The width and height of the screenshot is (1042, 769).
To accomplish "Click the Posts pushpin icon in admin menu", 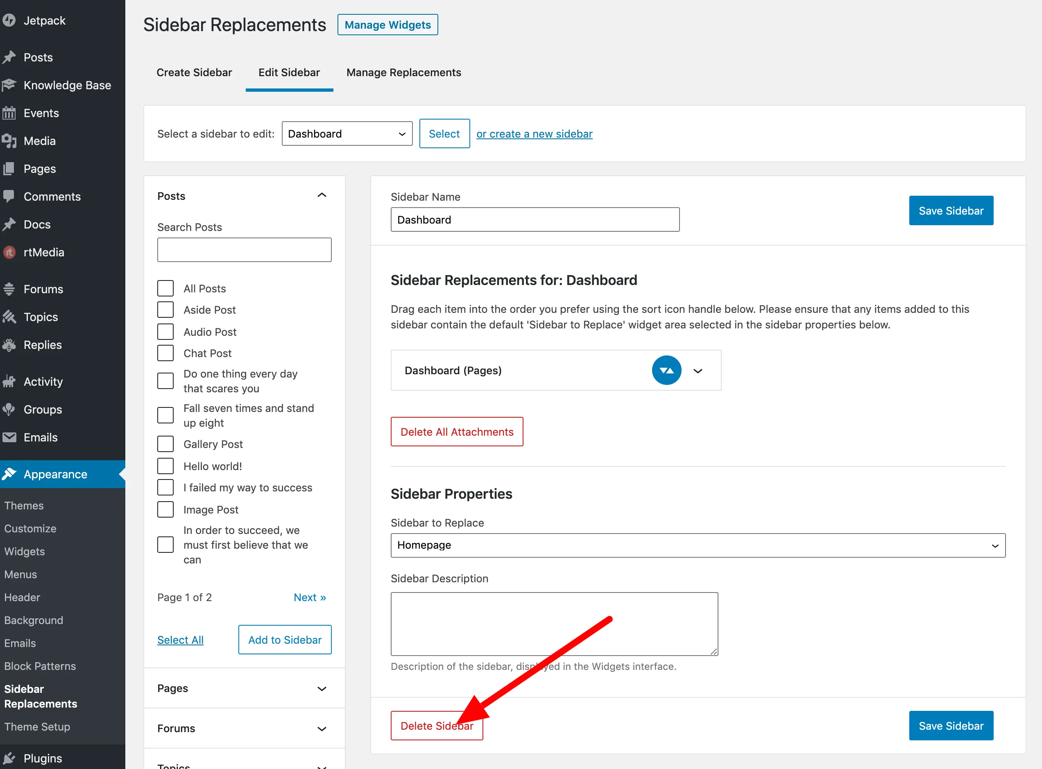I will click(9, 57).
